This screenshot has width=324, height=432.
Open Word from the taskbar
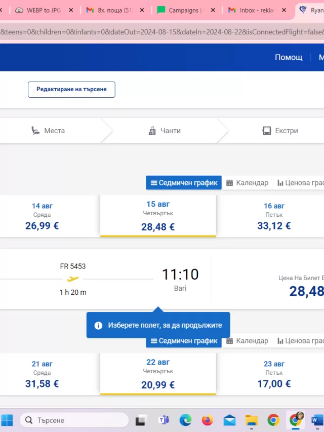point(317,420)
